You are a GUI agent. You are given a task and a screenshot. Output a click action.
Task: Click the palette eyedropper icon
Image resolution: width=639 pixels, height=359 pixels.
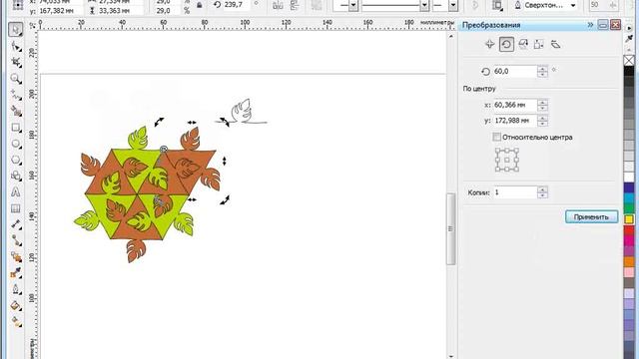tap(629, 39)
